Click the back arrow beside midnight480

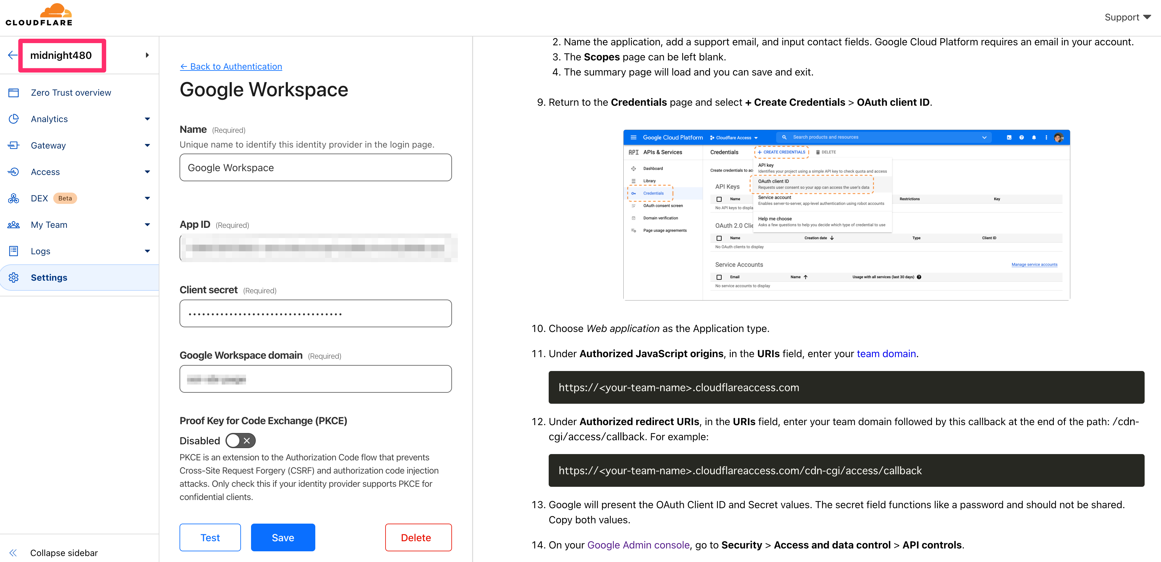pos(13,55)
